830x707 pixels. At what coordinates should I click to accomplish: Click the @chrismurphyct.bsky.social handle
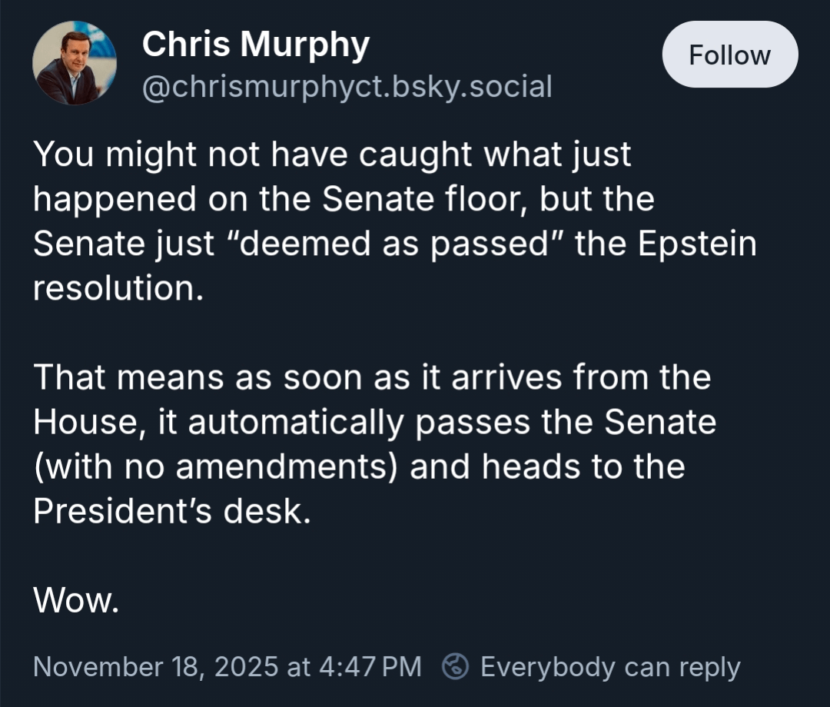click(x=347, y=87)
